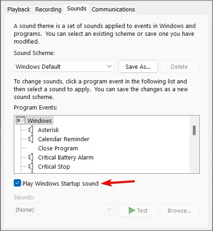Image resolution: width=213 pixels, height=231 pixels.
Task: Click the speaker icon next to Critical Stop
Action: click(31, 166)
